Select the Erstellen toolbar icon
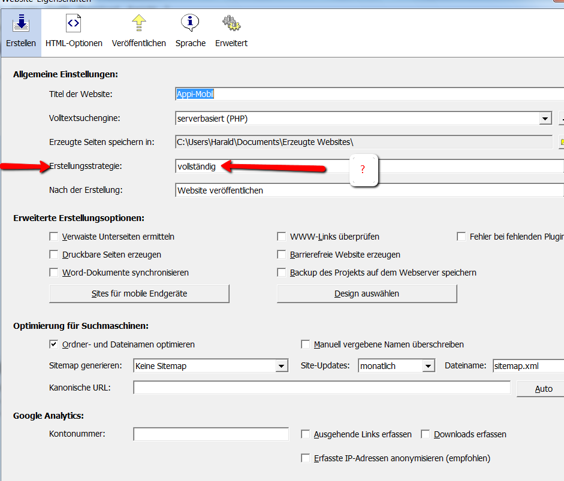This screenshot has width=564, height=481. pos(21,31)
